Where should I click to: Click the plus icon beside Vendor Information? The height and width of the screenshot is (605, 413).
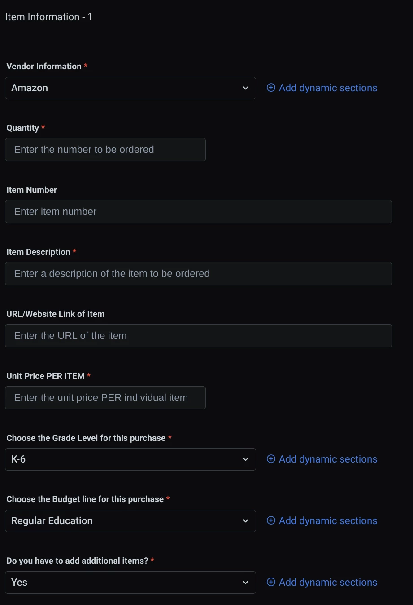(x=271, y=88)
